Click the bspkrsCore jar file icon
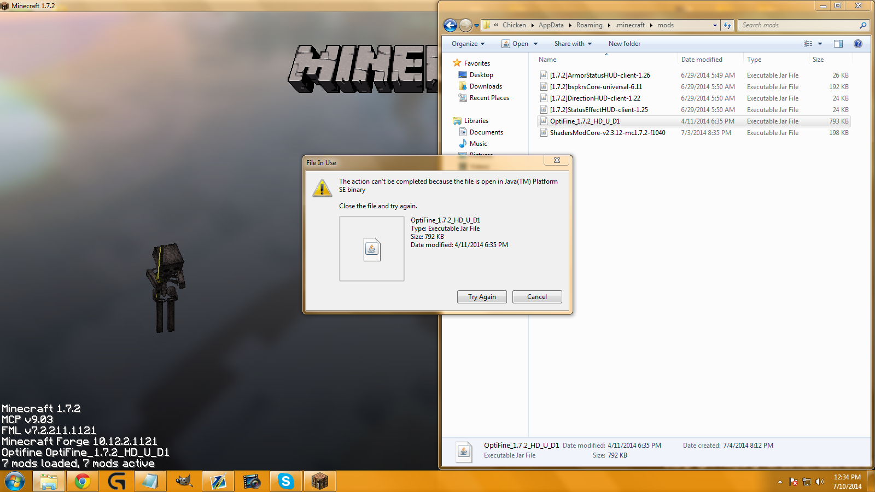 tap(544, 87)
